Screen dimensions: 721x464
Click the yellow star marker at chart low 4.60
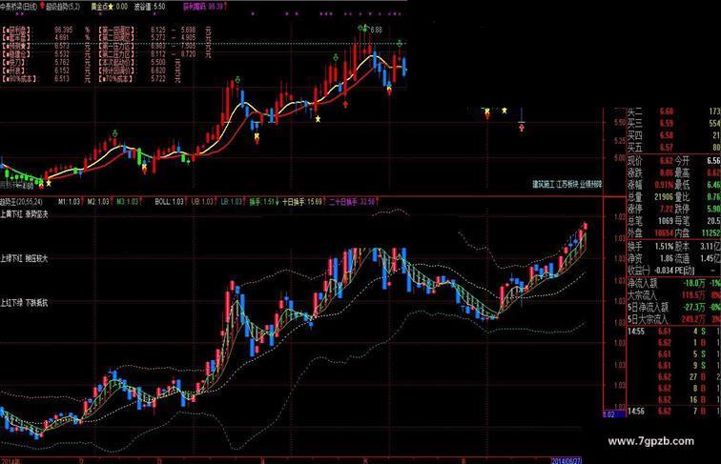pyautogui.click(x=49, y=183)
